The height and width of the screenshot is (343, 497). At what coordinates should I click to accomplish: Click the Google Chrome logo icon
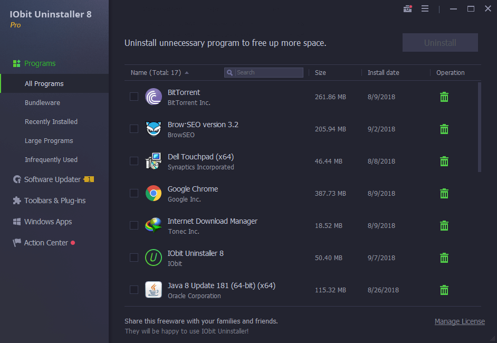coord(154,193)
